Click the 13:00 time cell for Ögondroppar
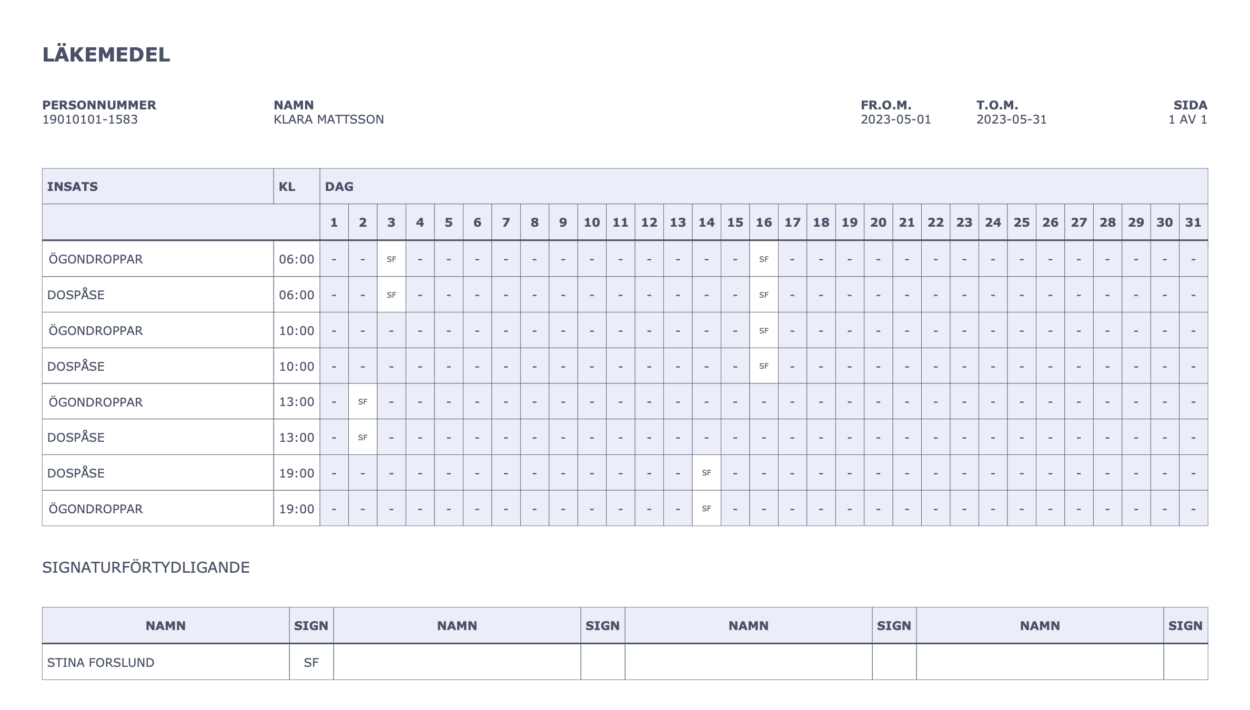This screenshot has height=710, width=1250. tap(296, 402)
